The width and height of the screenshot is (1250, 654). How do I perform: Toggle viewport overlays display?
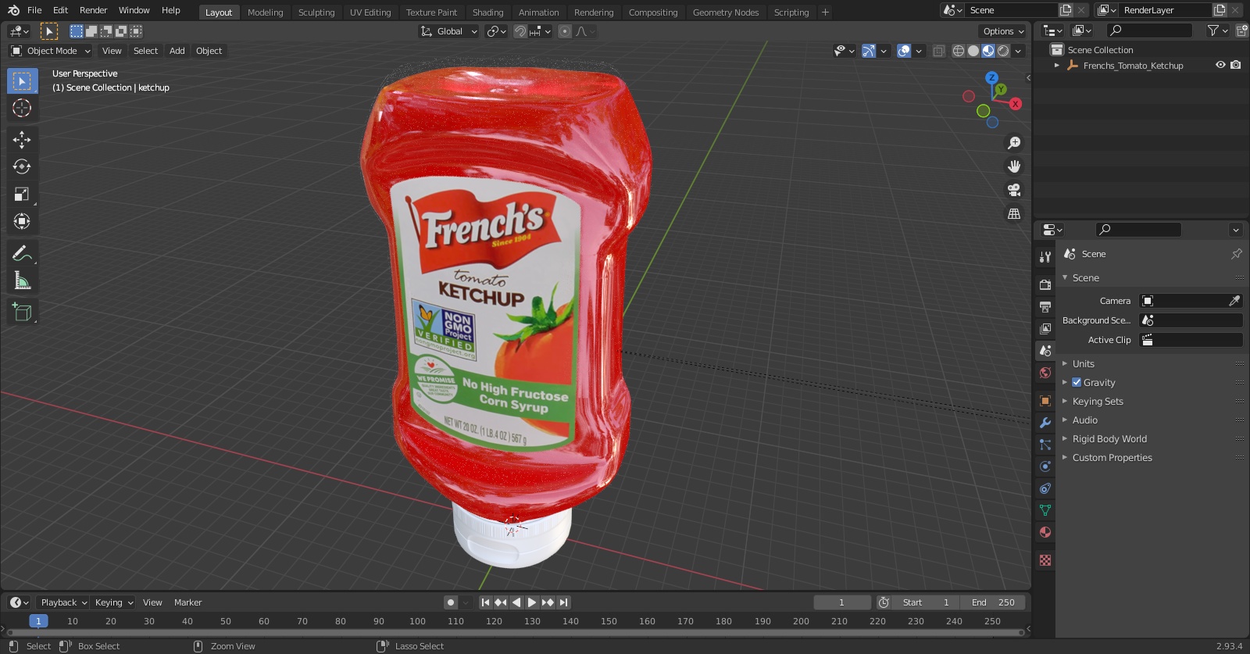(x=904, y=51)
